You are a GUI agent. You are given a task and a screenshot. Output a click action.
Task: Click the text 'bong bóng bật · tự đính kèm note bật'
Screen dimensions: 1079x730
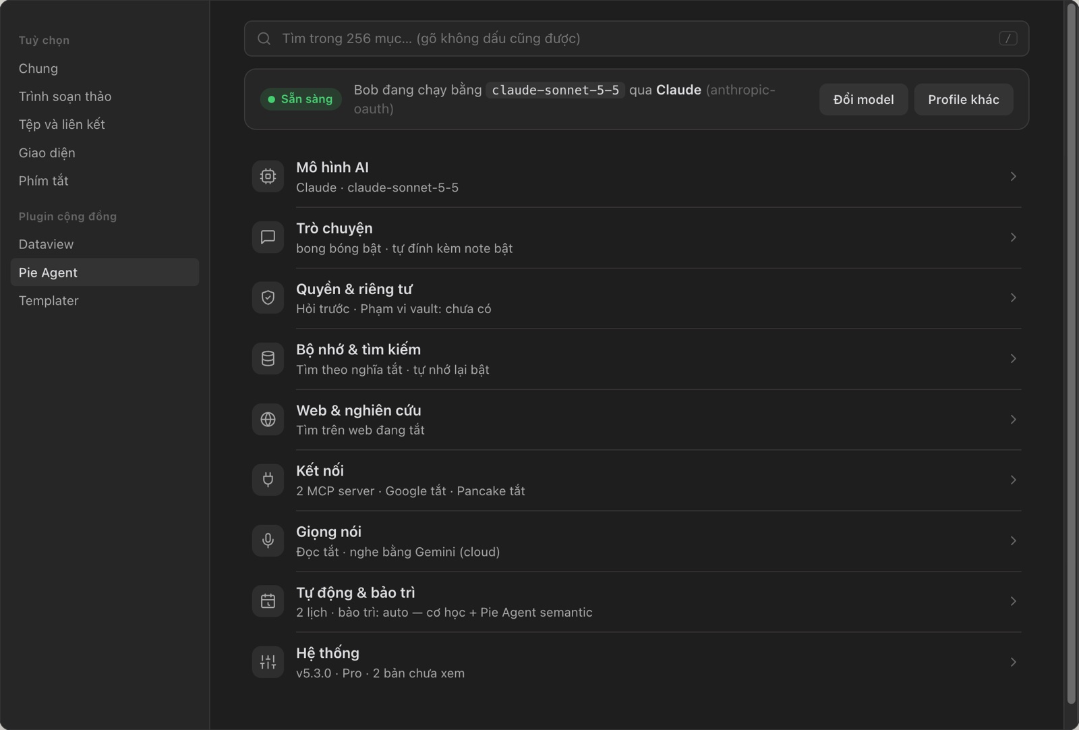(x=404, y=248)
